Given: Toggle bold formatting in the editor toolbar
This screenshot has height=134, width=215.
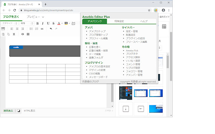Looking at the screenshot, I should coord(37,23).
